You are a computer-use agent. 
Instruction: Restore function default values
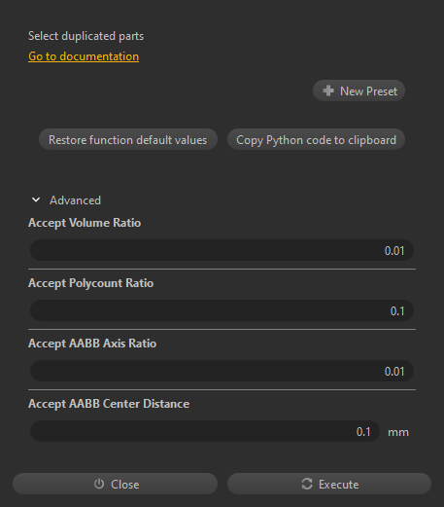point(128,139)
